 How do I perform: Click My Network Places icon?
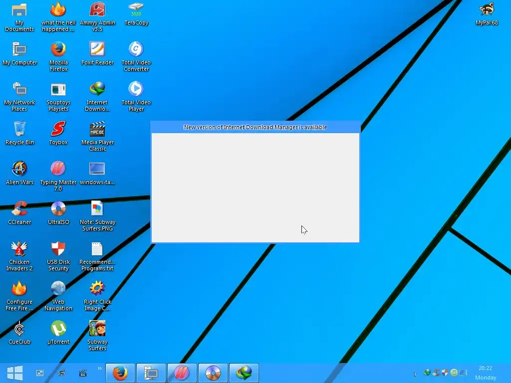(x=19, y=97)
